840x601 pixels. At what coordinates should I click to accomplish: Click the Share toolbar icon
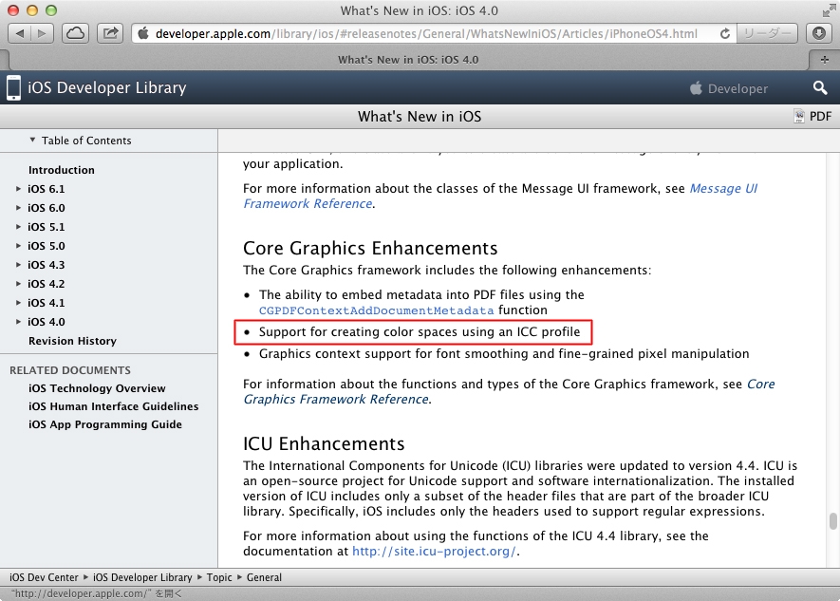pos(111,33)
